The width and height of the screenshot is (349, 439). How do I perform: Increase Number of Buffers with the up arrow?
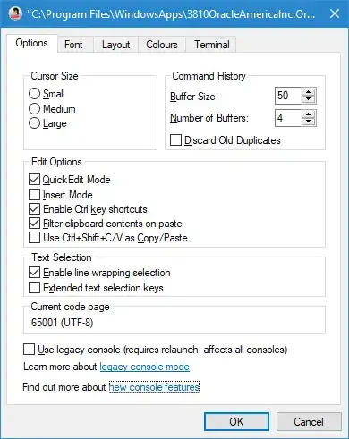click(x=309, y=114)
